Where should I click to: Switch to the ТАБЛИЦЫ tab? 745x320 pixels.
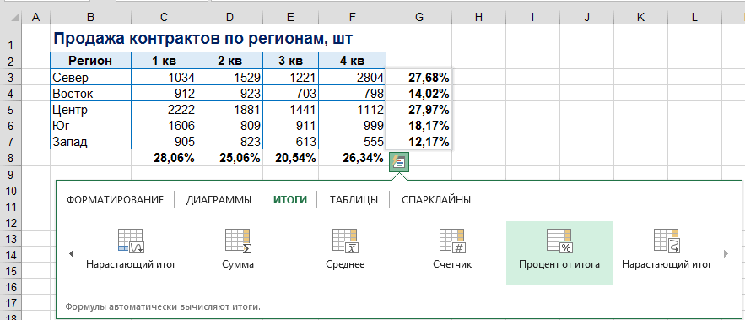coord(354,200)
